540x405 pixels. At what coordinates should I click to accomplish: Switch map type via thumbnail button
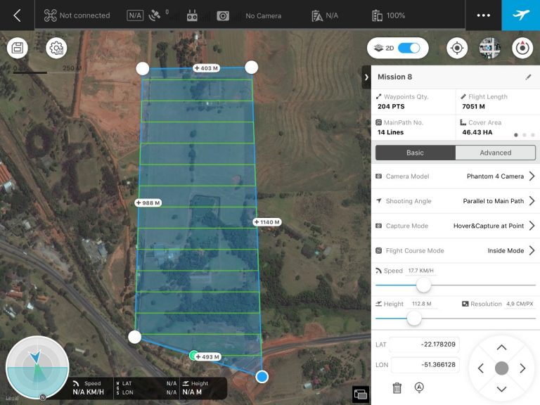pos(489,48)
